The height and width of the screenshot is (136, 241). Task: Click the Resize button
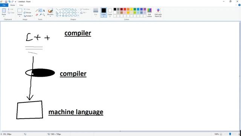[27, 12]
